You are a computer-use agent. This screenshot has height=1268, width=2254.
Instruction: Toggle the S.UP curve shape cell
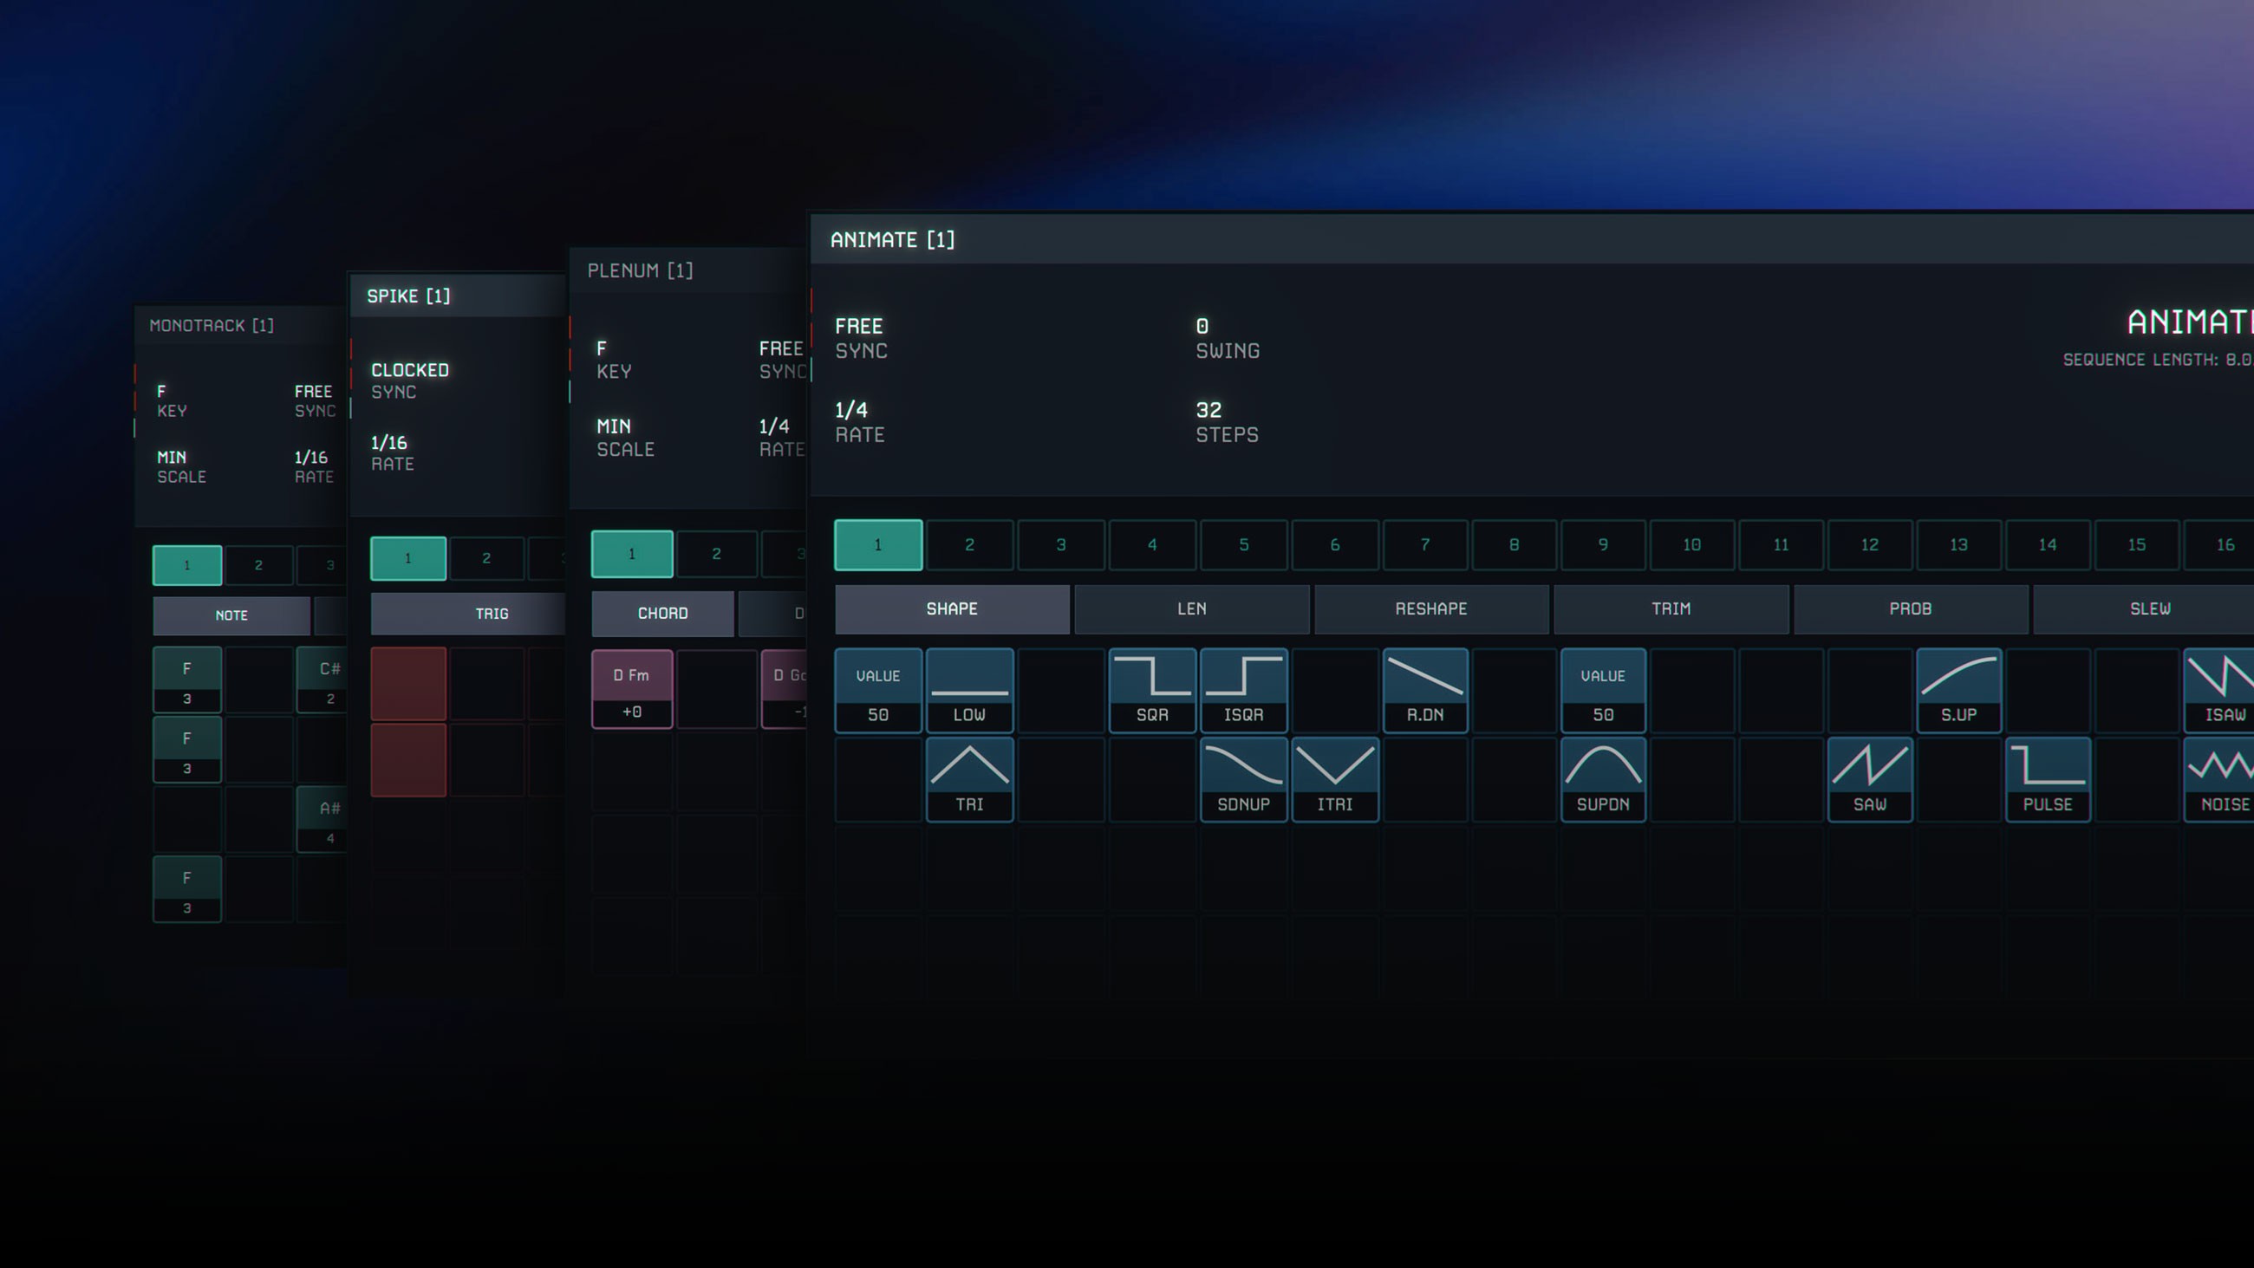(1958, 690)
